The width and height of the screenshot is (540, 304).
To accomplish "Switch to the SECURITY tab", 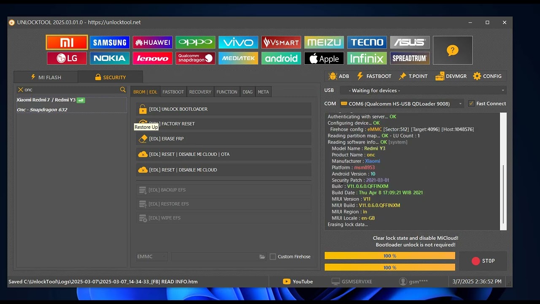I will [x=110, y=77].
